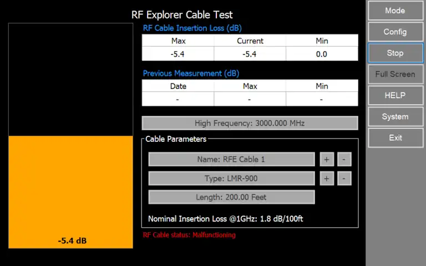Screen dimensions: 426x266
Task: Open the System settings button
Action: click(x=395, y=116)
